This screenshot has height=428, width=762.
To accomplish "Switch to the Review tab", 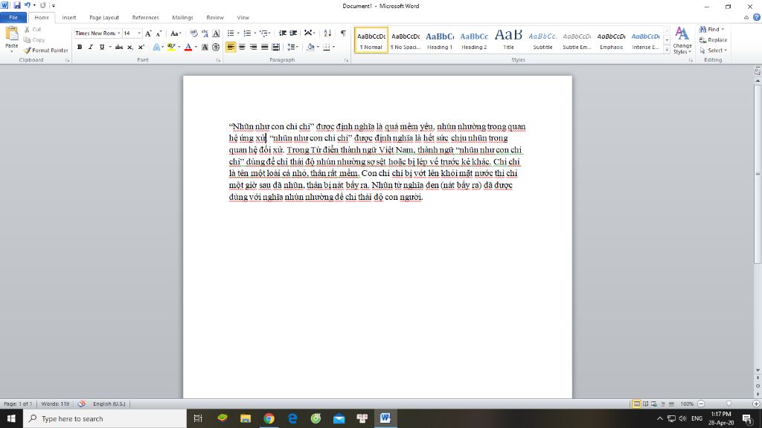I will point(215,18).
